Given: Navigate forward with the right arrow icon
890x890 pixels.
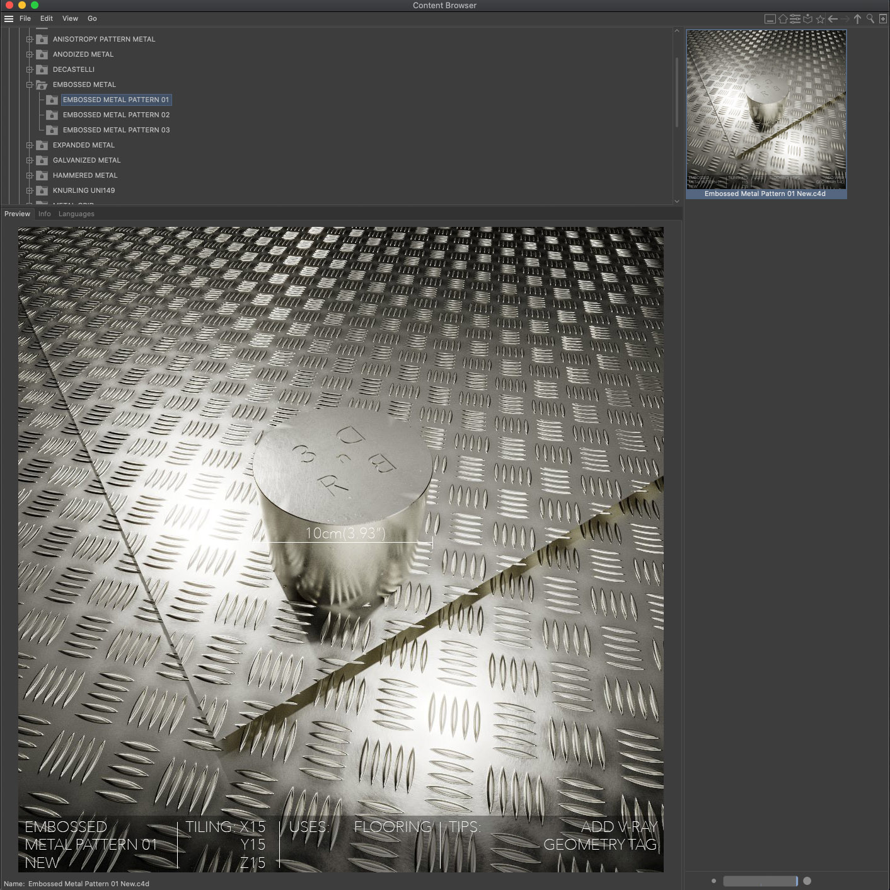Looking at the screenshot, I should click(x=845, y=19).
